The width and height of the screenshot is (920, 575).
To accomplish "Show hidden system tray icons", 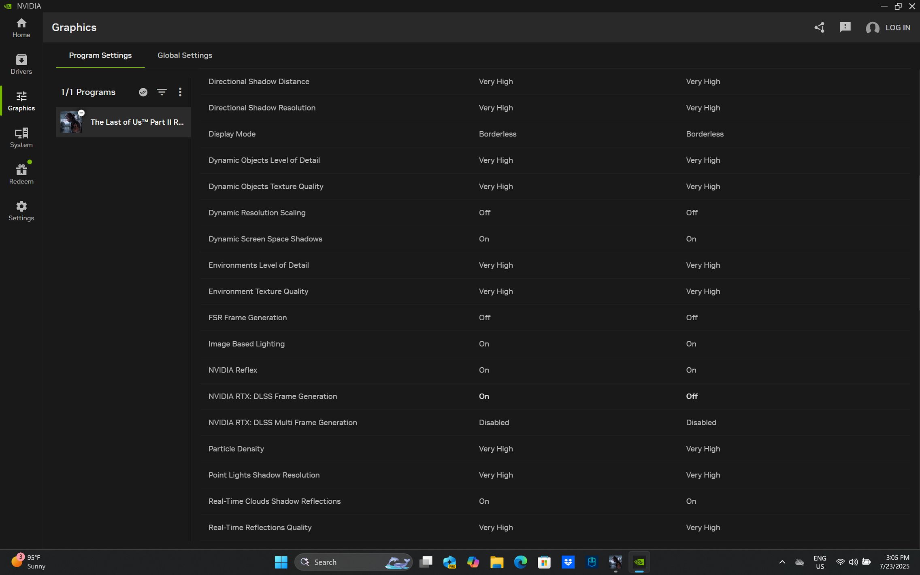I will (x=782, y=562).
